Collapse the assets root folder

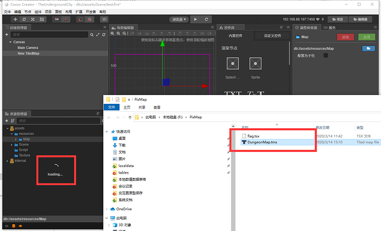8,128
